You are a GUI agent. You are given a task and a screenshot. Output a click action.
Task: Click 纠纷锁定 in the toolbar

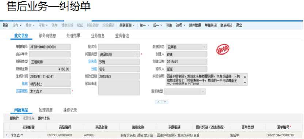click(93, 25)
